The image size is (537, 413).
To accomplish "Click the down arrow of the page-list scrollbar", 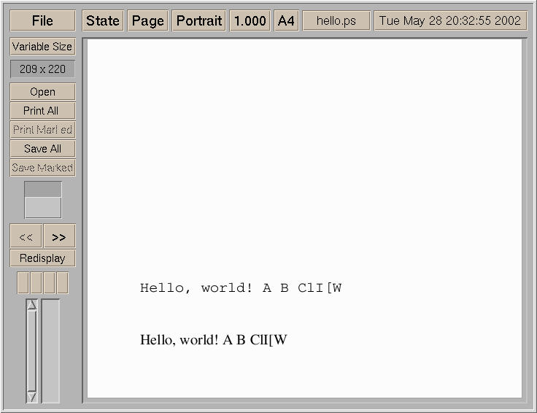I will (32, 397).
